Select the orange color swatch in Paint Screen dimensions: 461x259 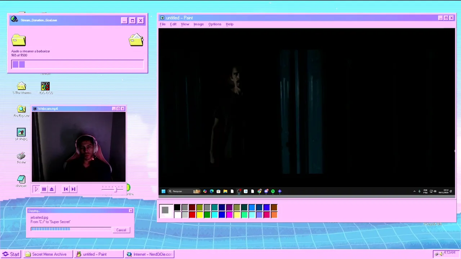(x=274, y=215)
